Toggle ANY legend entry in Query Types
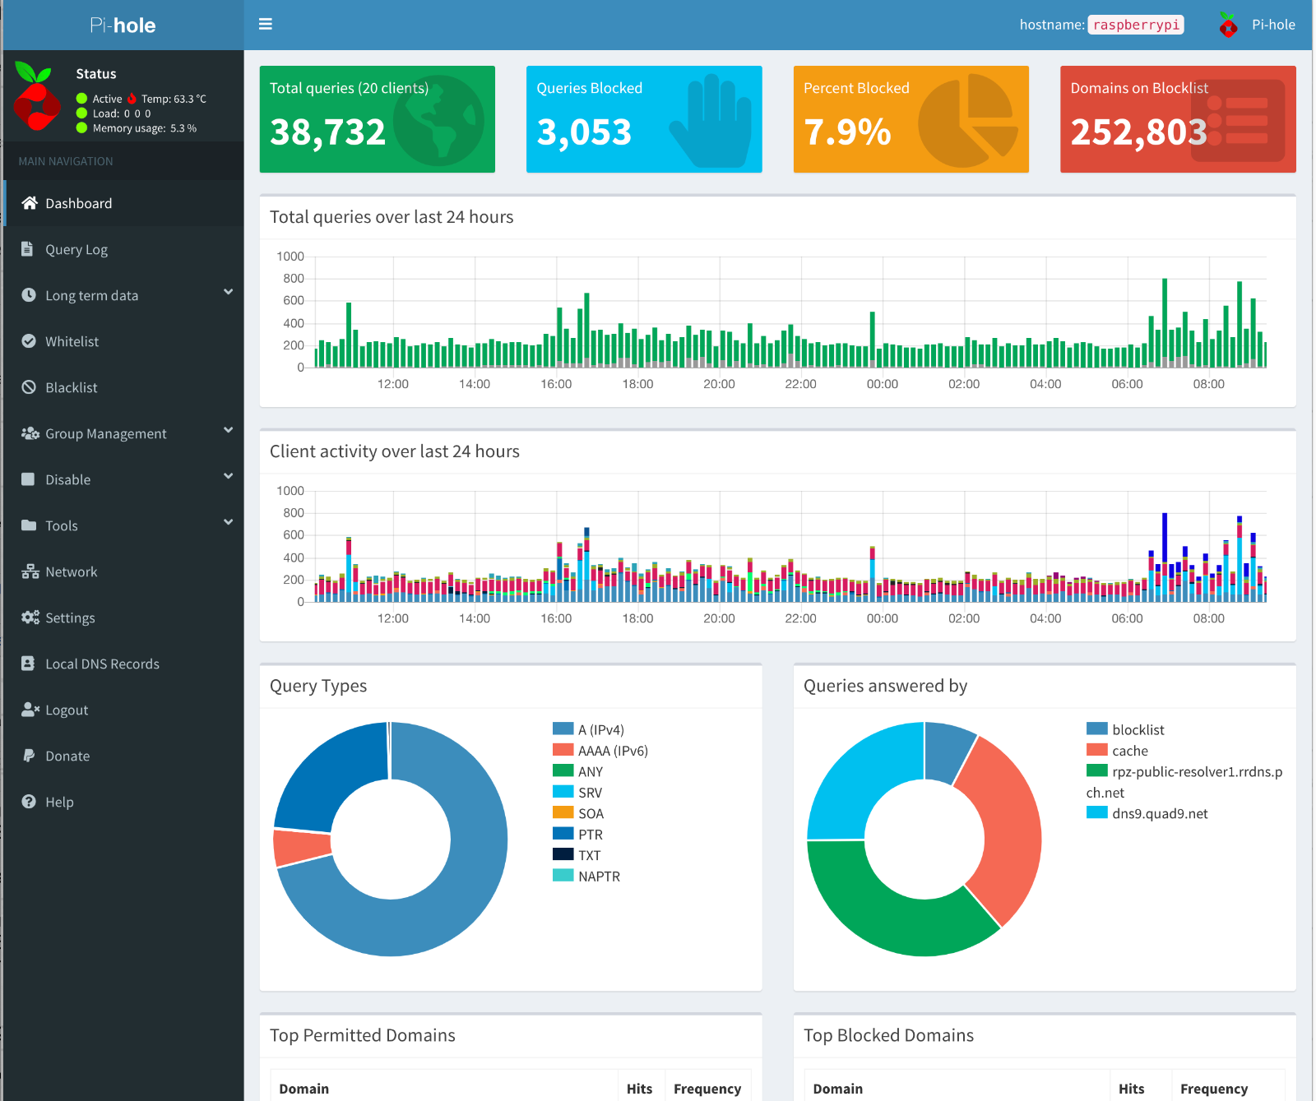This screenshot has width=1316, height=1101. [577, 771]
